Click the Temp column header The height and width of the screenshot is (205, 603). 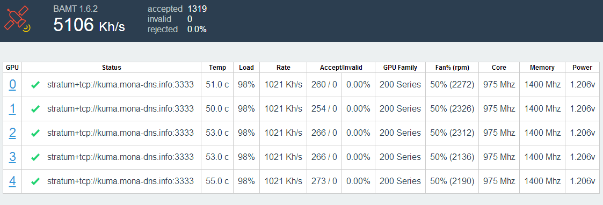217,68
